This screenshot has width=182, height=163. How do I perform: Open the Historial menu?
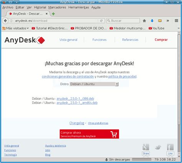click(40, 7)
